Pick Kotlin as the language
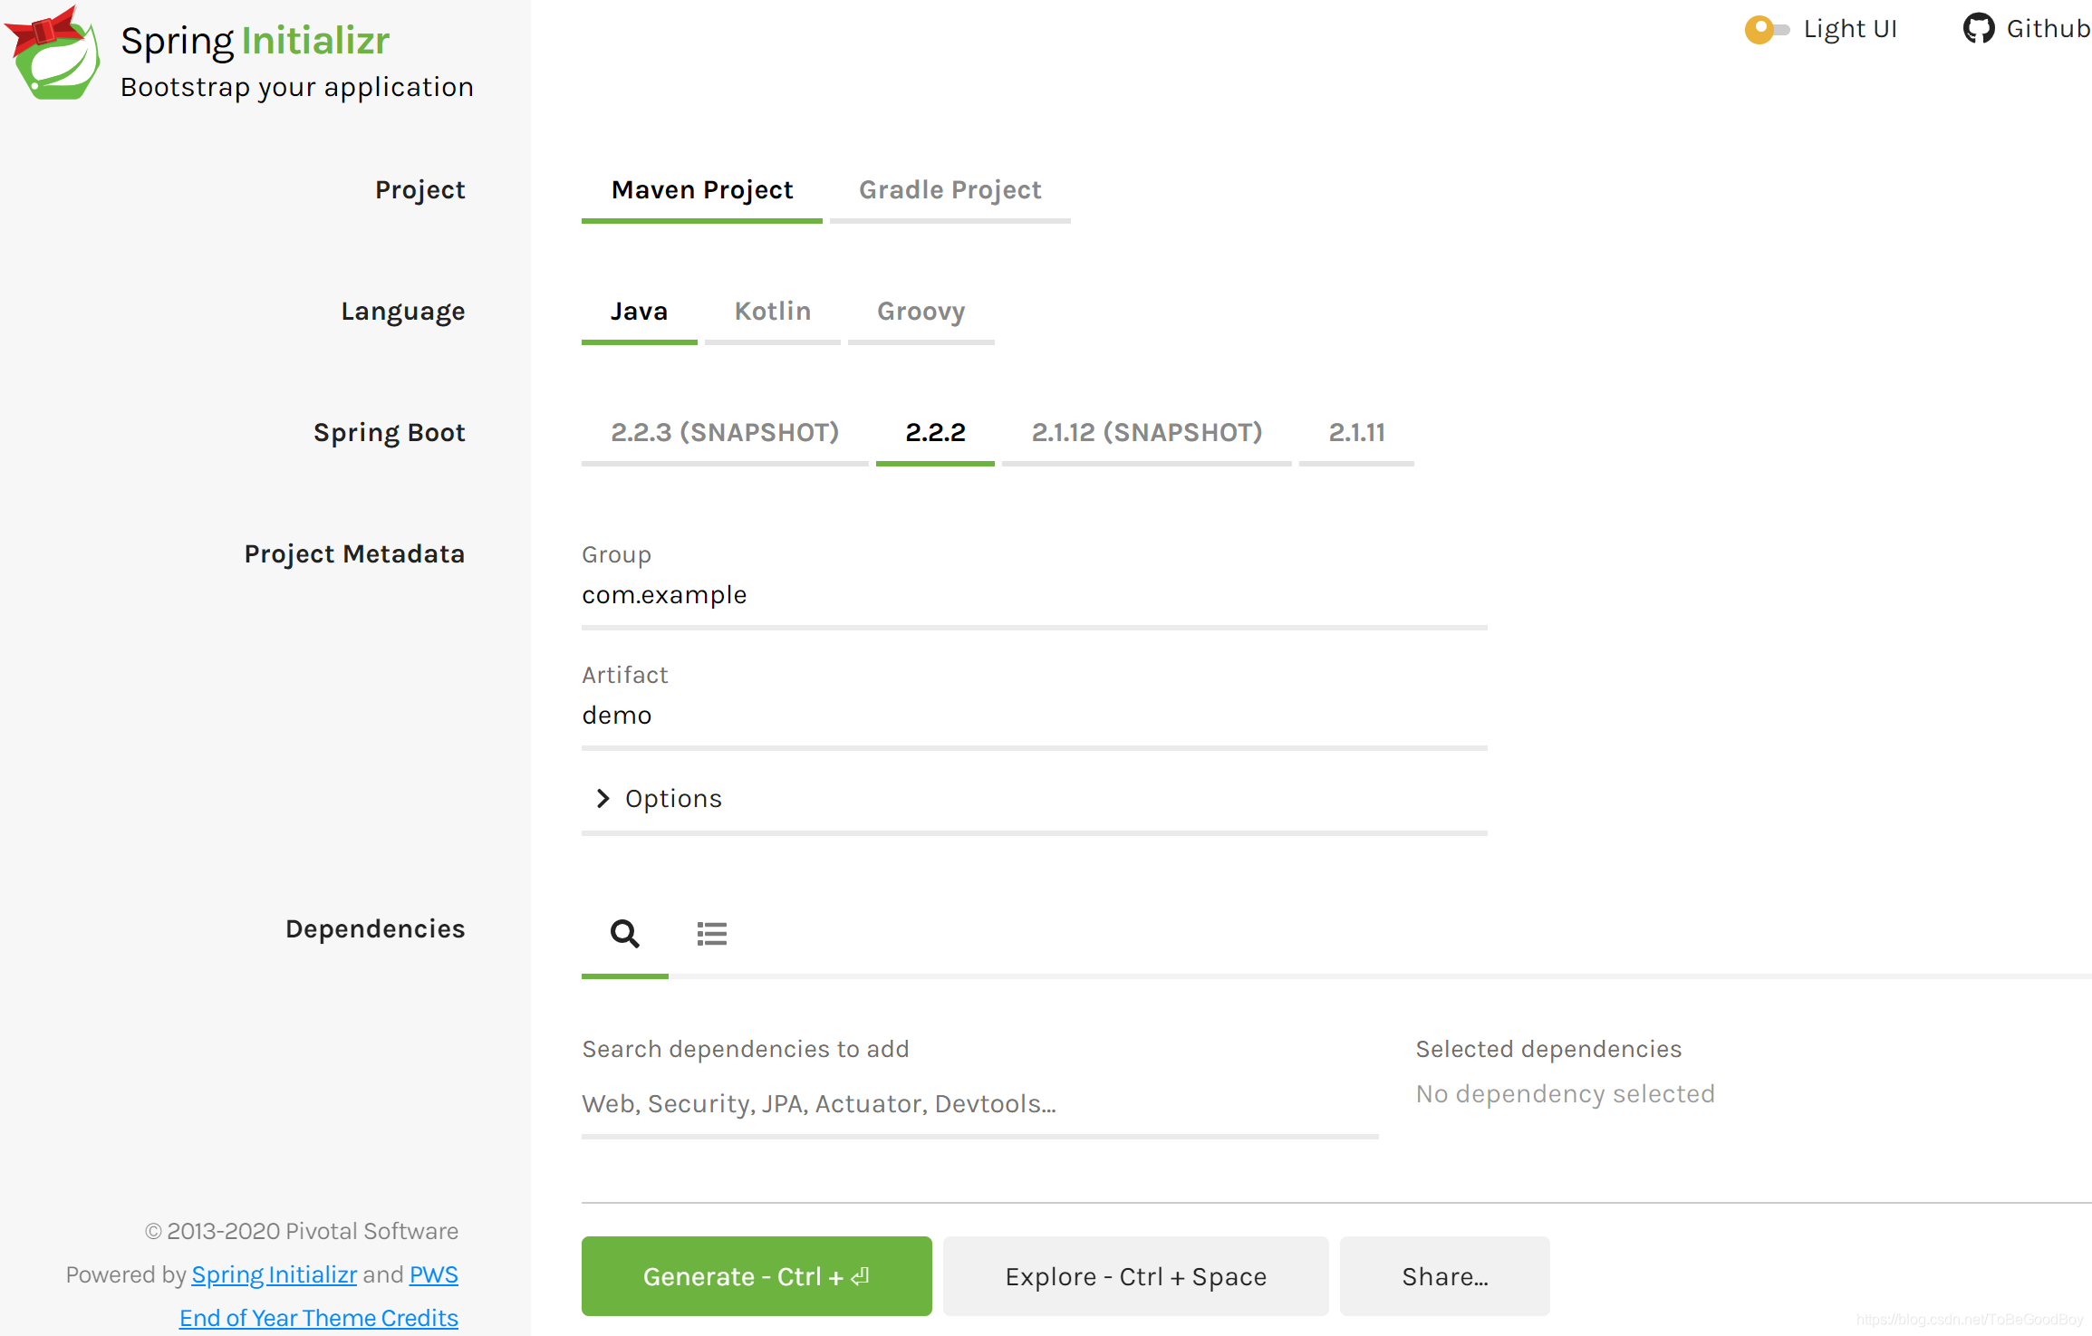This screenshot has width=2092, height=1336. coord(772,312)
